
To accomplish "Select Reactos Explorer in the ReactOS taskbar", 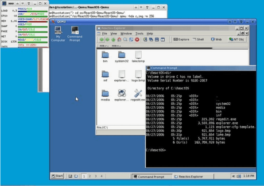I will click(x=193, y=177).
